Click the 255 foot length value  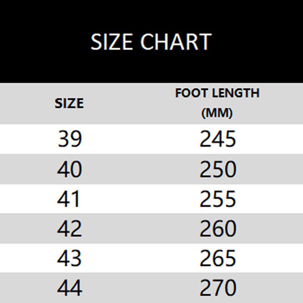[x=218, y=199]
